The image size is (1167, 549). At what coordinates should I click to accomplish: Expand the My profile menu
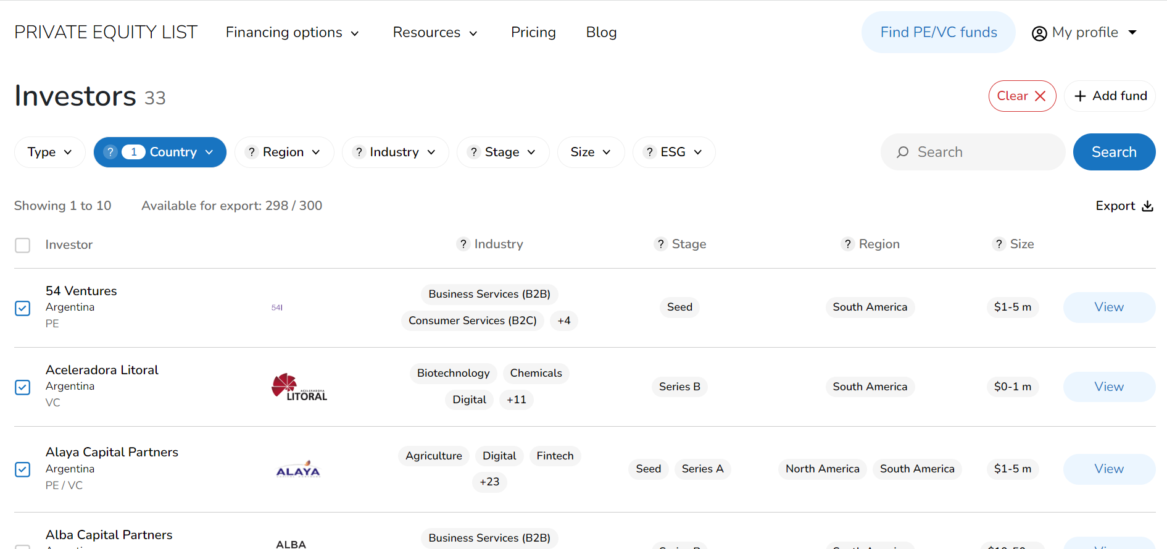[1084, 33]
